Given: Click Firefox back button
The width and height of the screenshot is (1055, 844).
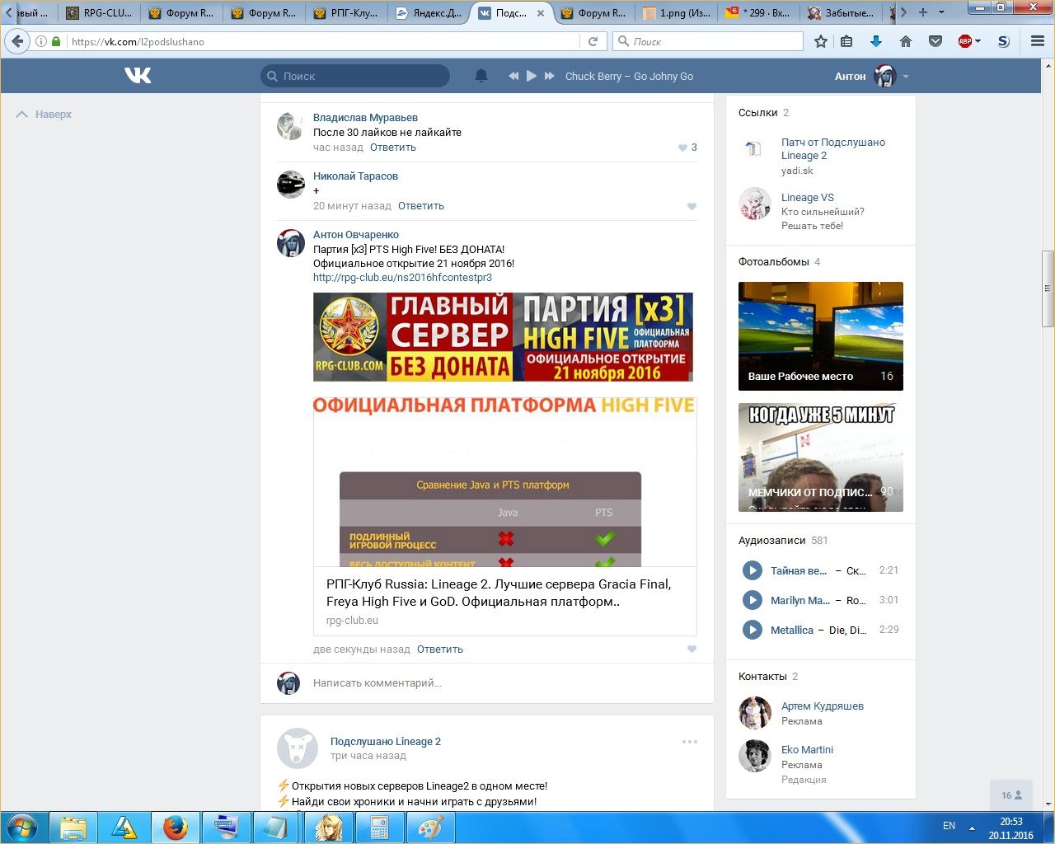Looking at the screenshot, I should (17, 41).
